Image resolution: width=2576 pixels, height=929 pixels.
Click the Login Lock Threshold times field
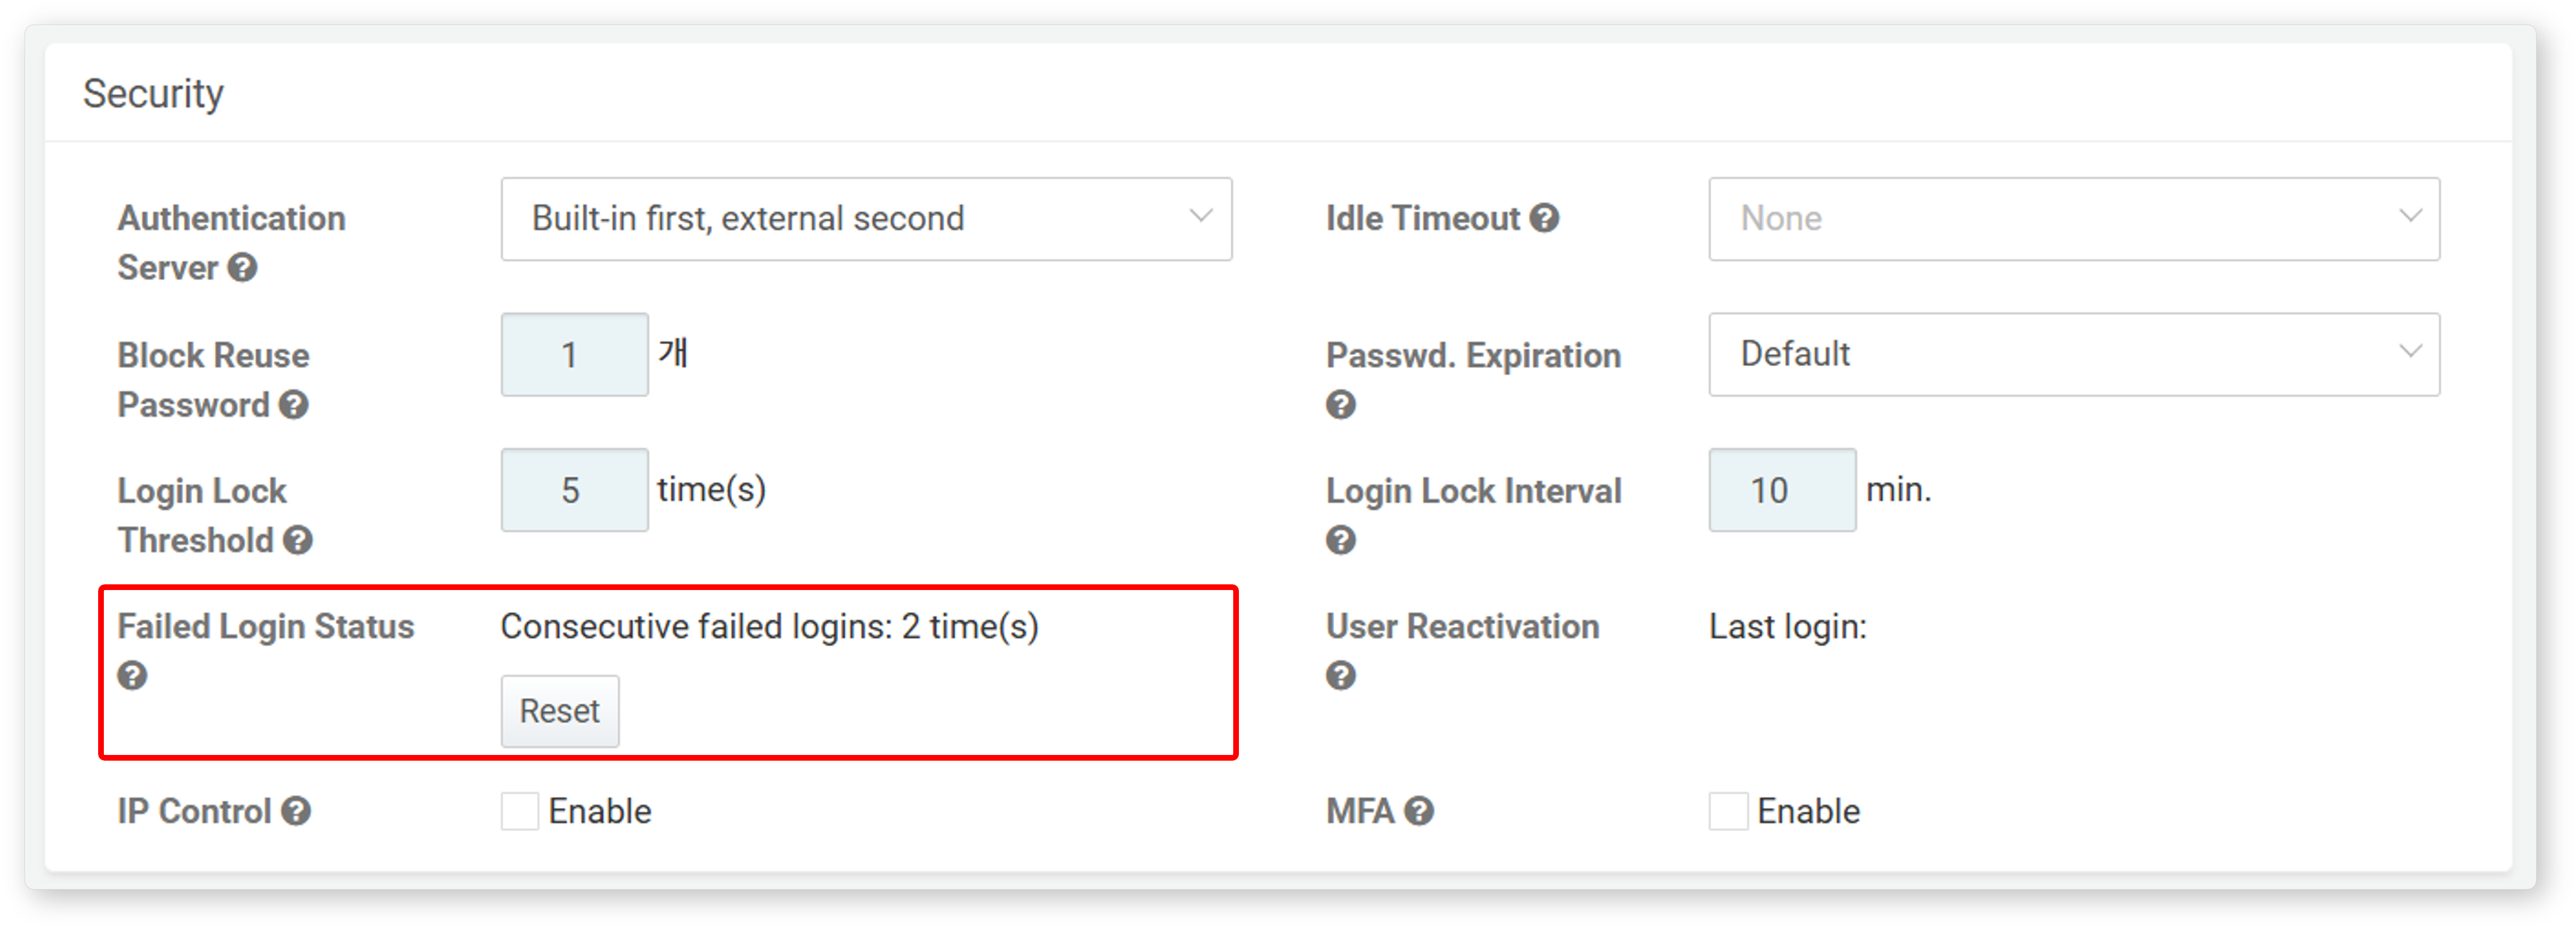point(575,490)
